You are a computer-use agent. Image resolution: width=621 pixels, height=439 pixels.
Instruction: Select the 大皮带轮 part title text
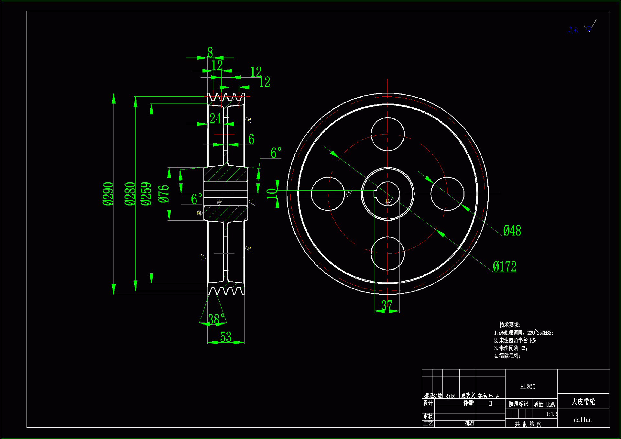pyautogui.click(x=583, y=401)
